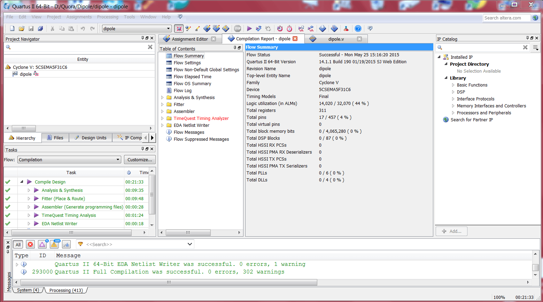
Task: Click feedback speech bubble icon in menu bar
Action: tap(180, 17)
